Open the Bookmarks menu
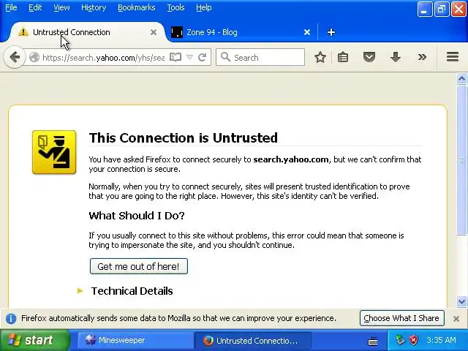468x351 pixels. [x=137, y=7]
